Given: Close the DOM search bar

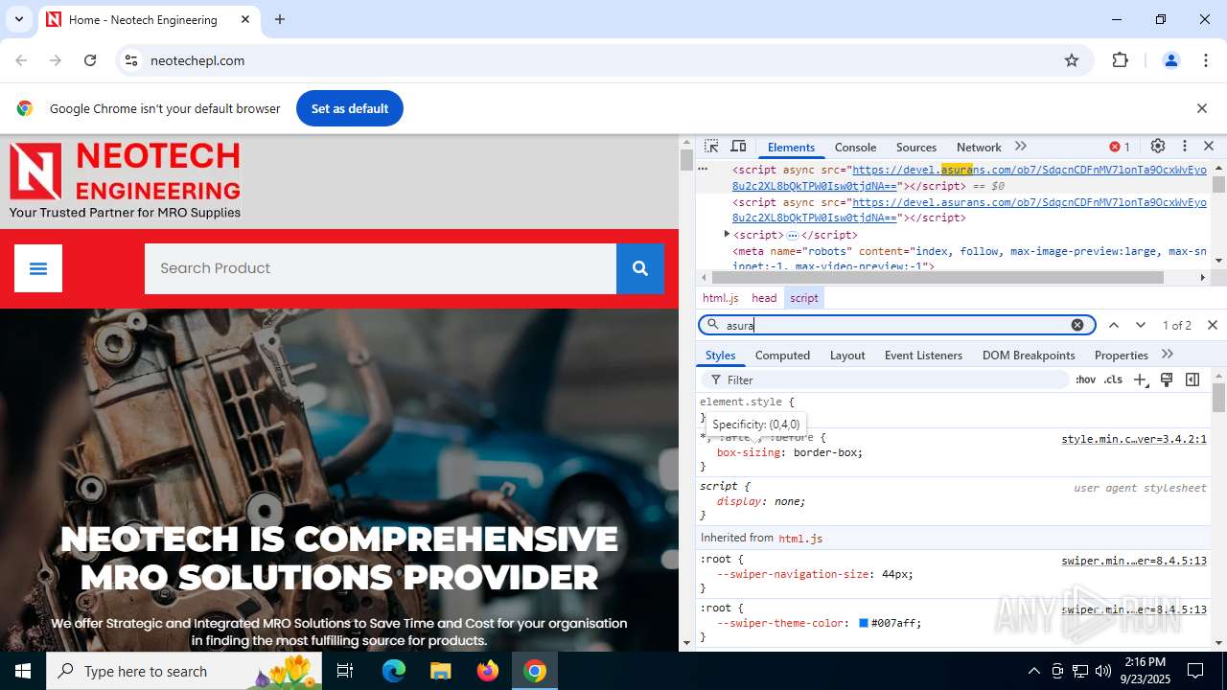Looking at the screenshot, I should 1213,325.
